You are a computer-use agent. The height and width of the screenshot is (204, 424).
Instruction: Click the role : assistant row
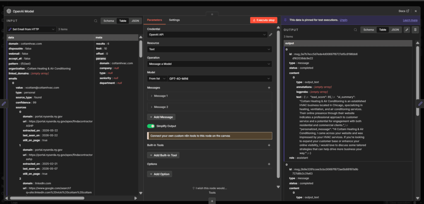[299, 158]
